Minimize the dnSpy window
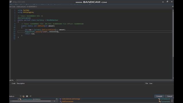The image size is (183, 103). [x=163, y=2]
